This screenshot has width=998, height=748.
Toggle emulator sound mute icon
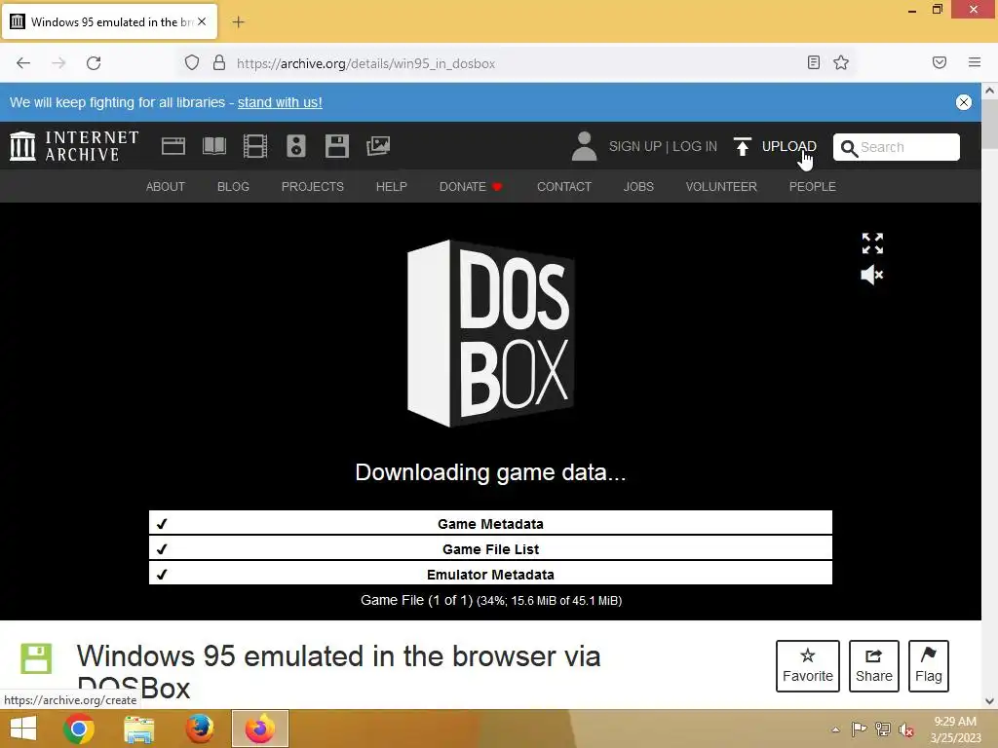(872, 275)
